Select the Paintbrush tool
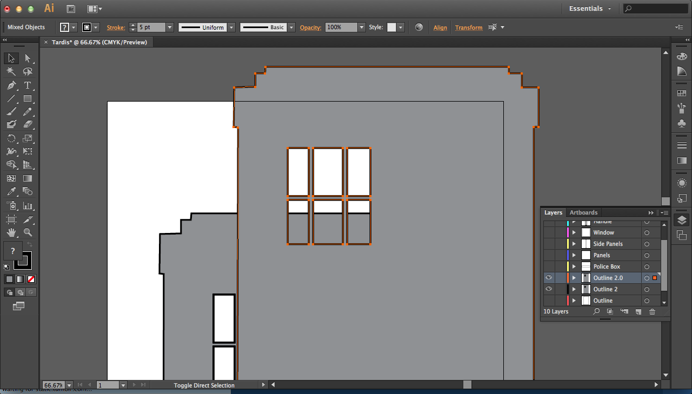 (11, 111)
